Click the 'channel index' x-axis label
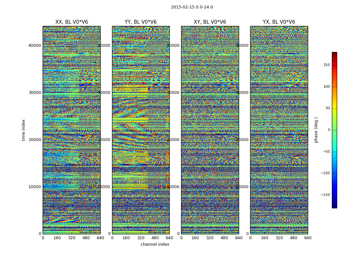 pyautogui.click(x=155, y=244)
